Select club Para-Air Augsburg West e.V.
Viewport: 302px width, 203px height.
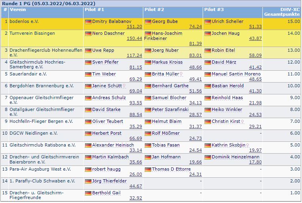coord(40,169)
